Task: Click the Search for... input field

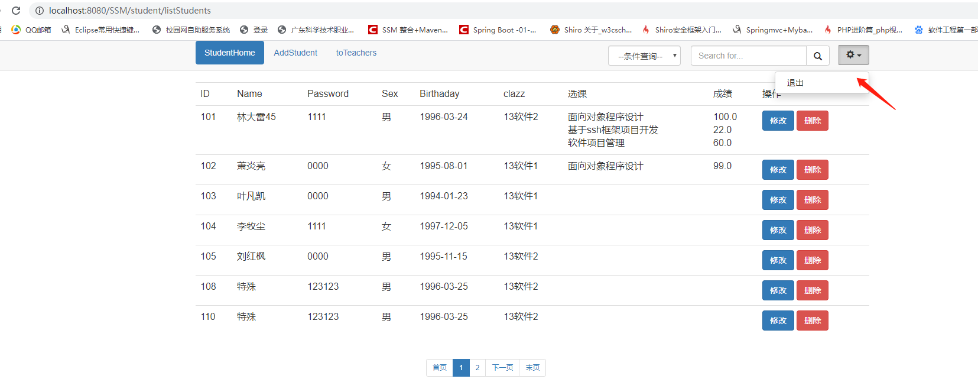Action: click(x=749, y=56)
